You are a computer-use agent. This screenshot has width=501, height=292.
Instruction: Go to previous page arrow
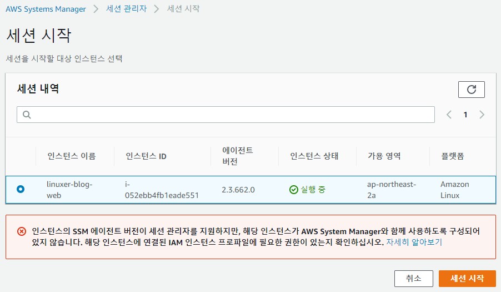pyautogui.click(x=449, y=115)
